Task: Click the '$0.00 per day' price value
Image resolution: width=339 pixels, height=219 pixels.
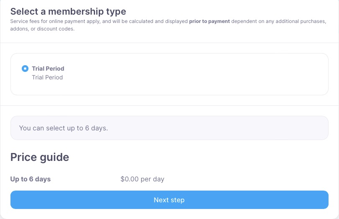Action: (x=142, y=179)
